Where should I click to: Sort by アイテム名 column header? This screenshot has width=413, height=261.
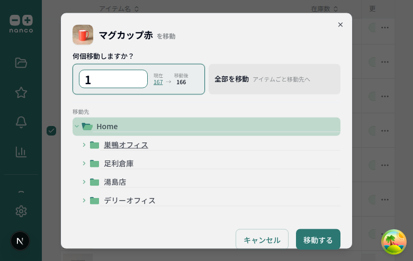pos(119,8)
